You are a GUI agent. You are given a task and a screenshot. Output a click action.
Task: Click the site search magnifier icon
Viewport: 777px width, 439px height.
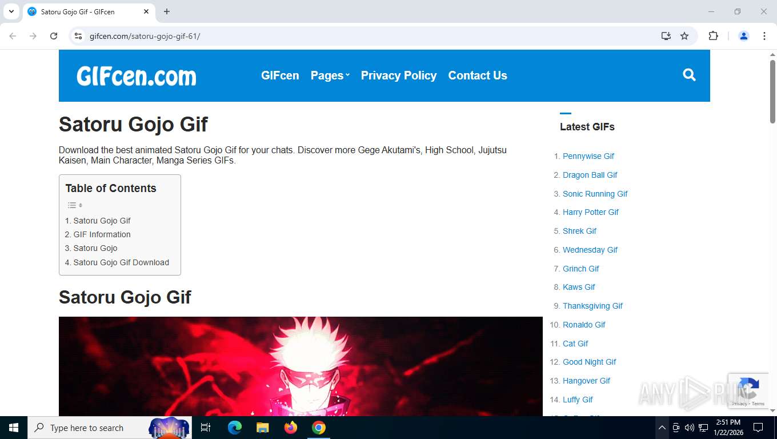click(689, 75)
